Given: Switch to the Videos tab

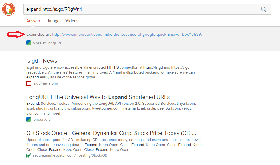Looking at the screenshot, I should pos(72,21).
